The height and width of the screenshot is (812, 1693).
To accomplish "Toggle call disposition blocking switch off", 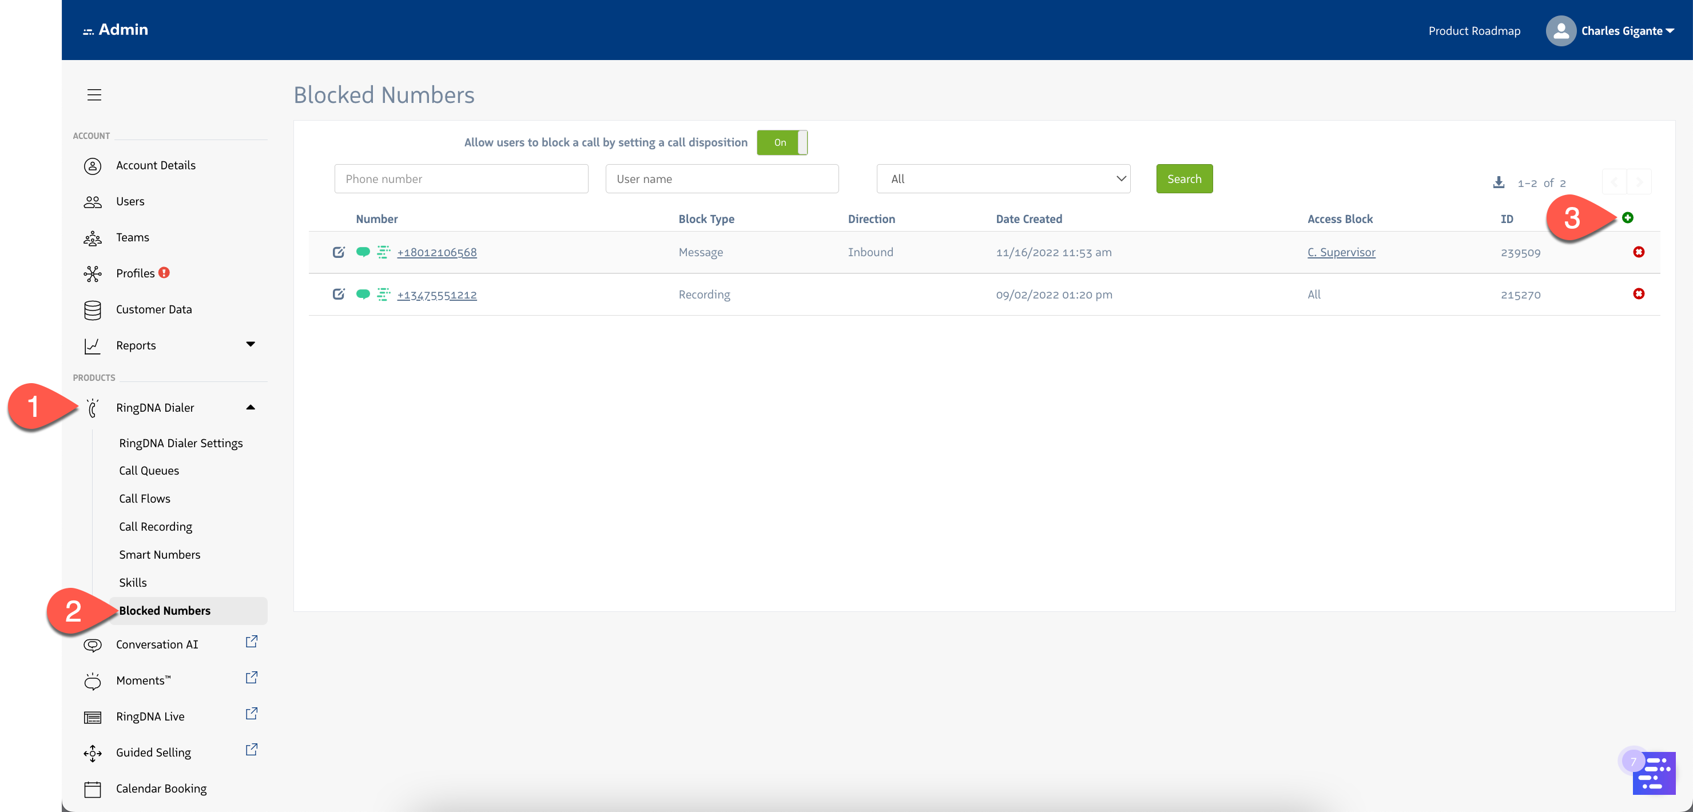I will coord(781,142).
